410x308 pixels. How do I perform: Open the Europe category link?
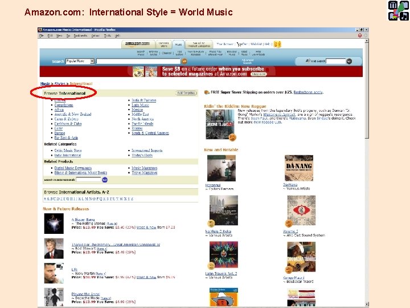point(60,133)
